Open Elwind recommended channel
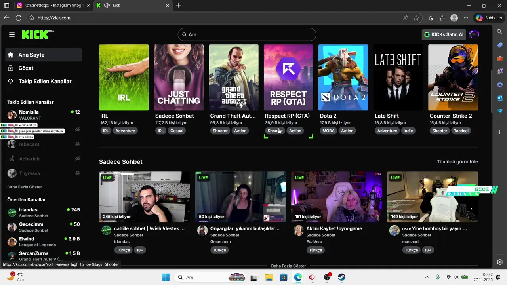This screenshot has height=285, width=507. 44,241
